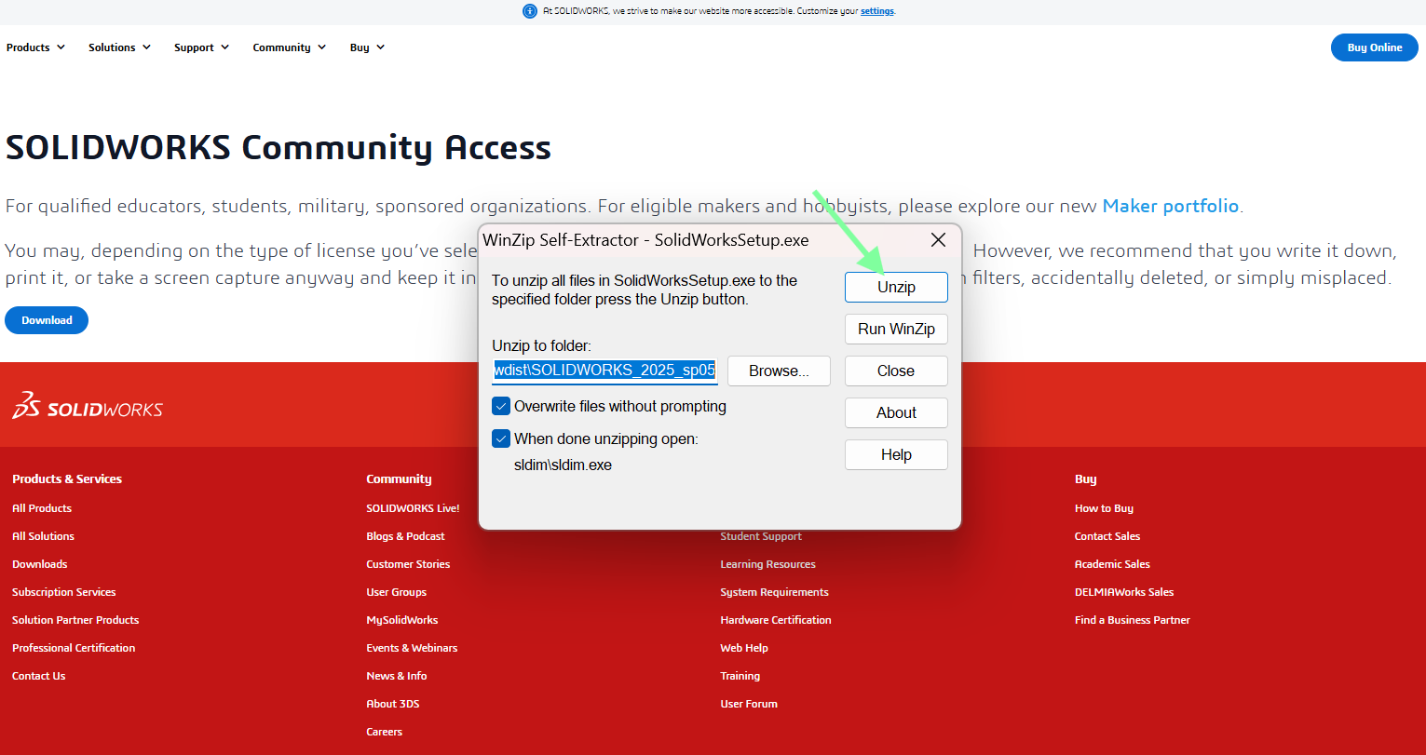Click the Unzip button
1426x755 pixels.
pos(896,287)
